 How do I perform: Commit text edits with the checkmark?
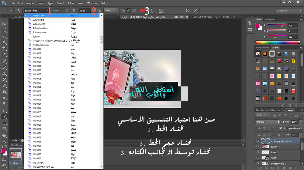[195, 10]
